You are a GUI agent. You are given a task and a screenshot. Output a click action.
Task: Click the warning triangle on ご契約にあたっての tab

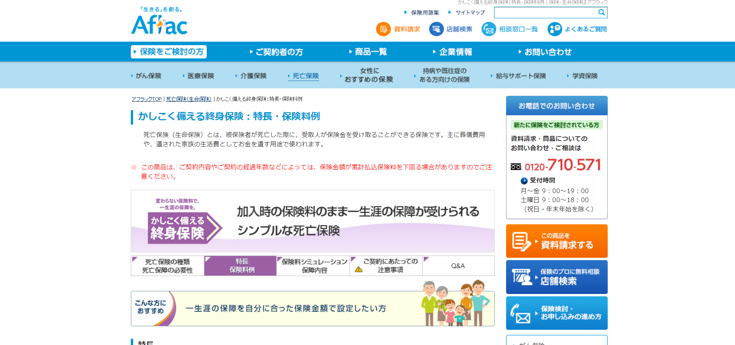tap(359, 269)
